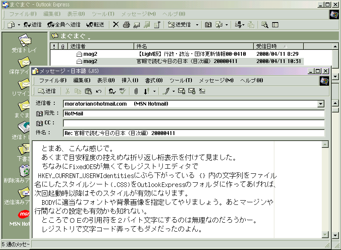Sort message list by 件名 column
Viewport: 341px width, 250px height.
click(194, 46)
